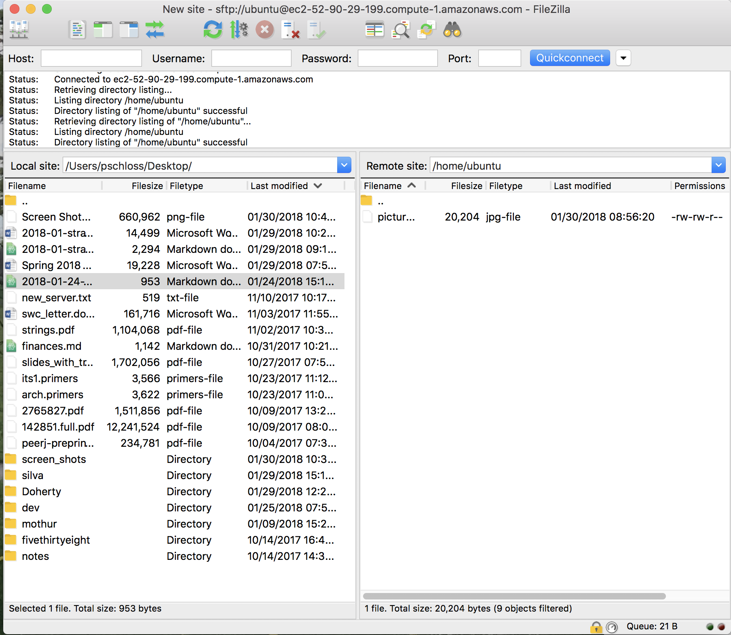Viewport: 731px width, 635px height.
Task: Click the Quickconnect button
Action: point(570,58)
